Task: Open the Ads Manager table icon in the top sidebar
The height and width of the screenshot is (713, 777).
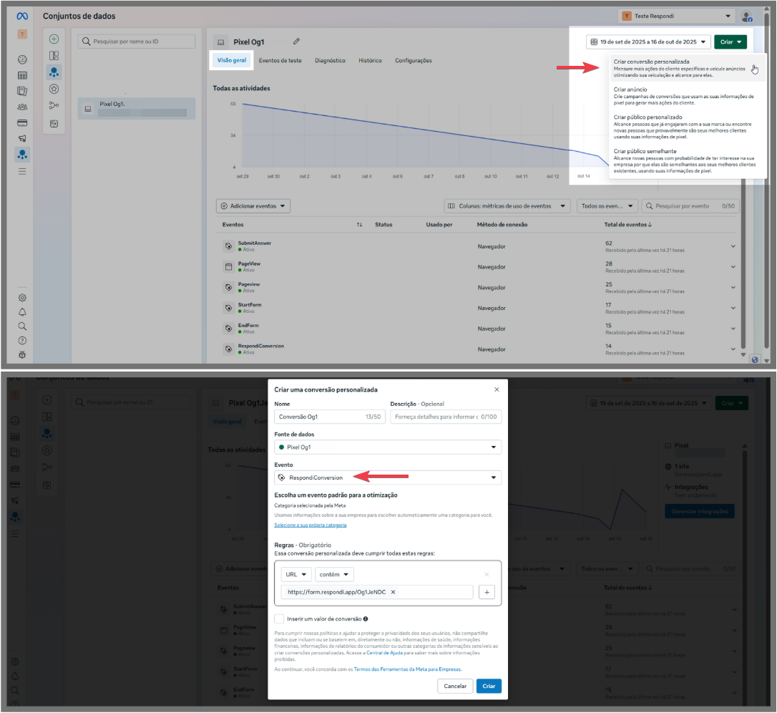Action: [22, 75]
